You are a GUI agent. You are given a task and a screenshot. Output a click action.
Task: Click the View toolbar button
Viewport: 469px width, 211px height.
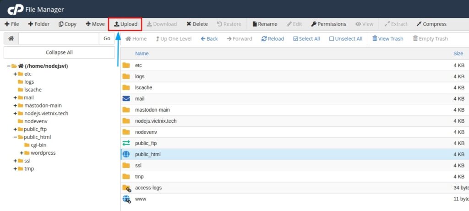coord(364,24)
